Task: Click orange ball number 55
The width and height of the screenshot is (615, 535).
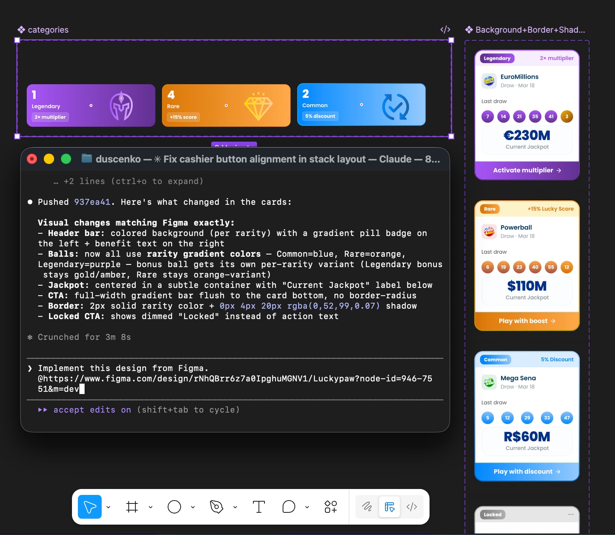Action: 551,267
